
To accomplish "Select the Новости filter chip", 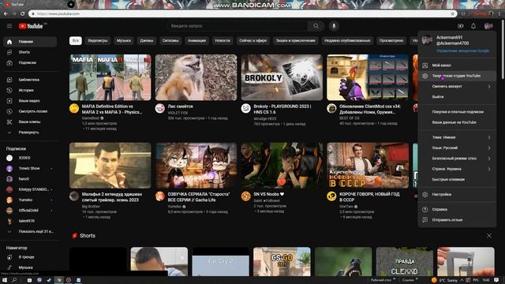I will pyautogui.click(x=223, y=41).
